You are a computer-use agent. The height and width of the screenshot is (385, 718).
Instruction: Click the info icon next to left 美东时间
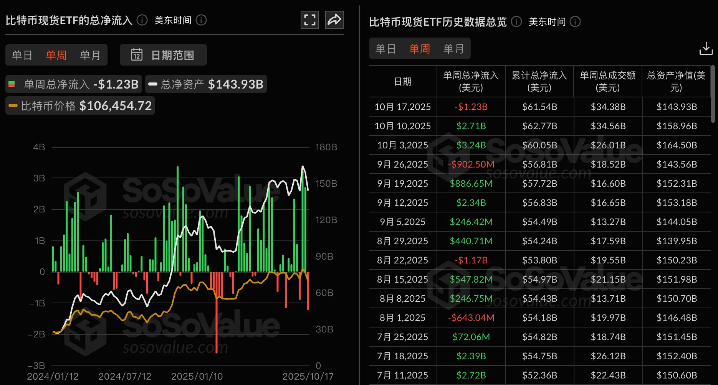click(x=202, y=20)
